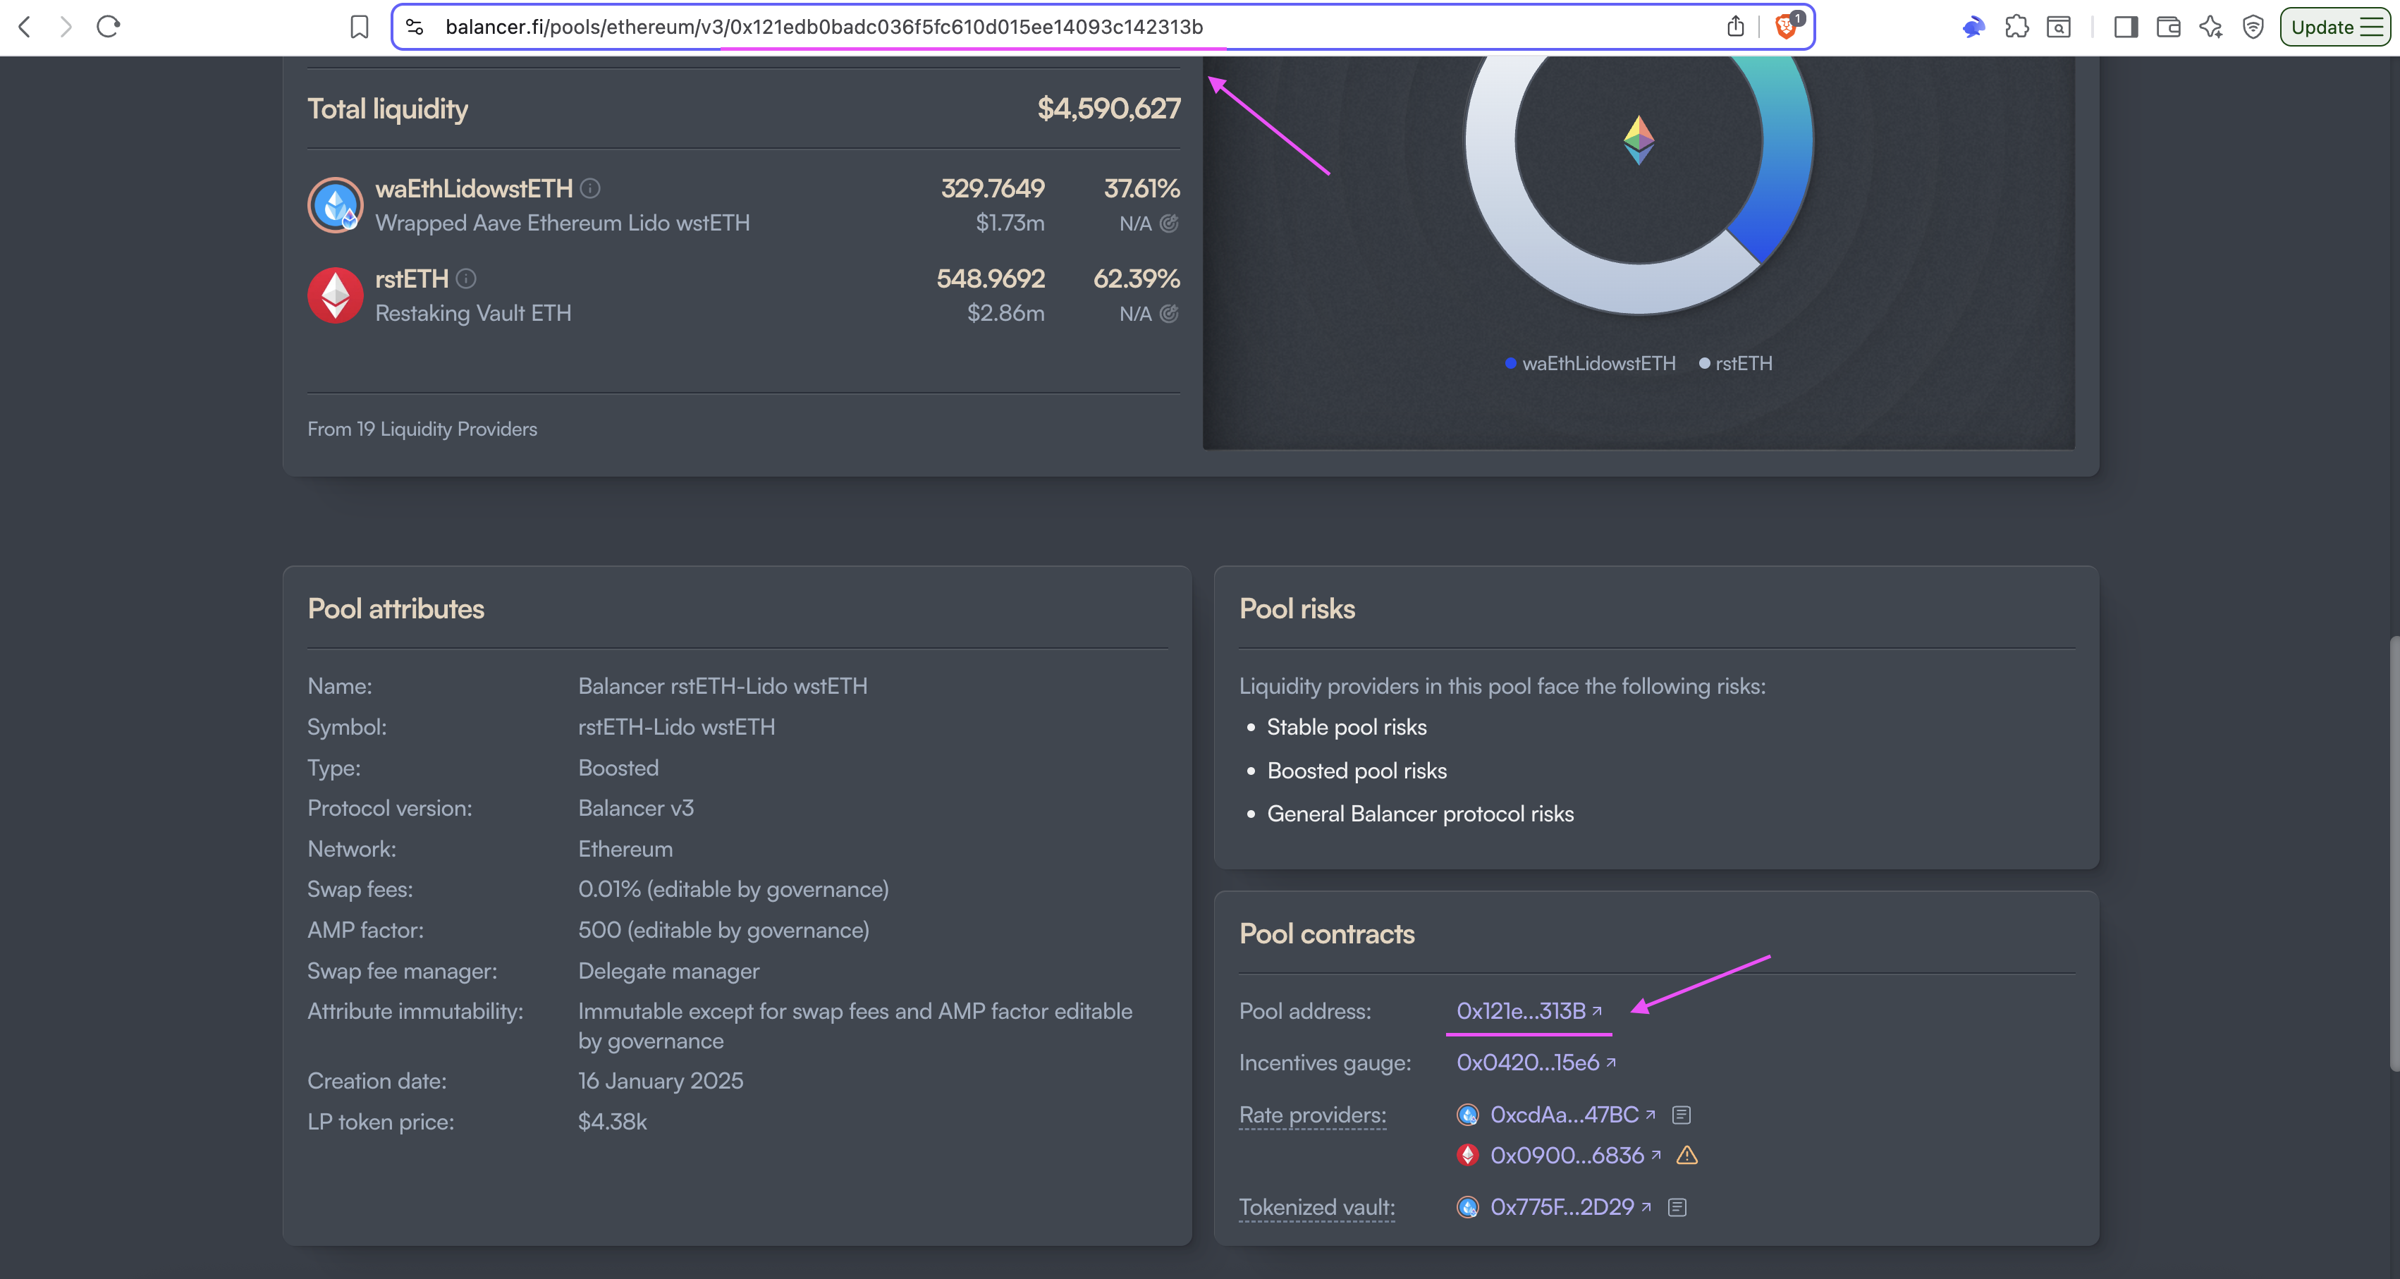Click info icon next to waEthLidowstETH
This screenshot has width=2400, height=1279.
(x=589, y=188)
